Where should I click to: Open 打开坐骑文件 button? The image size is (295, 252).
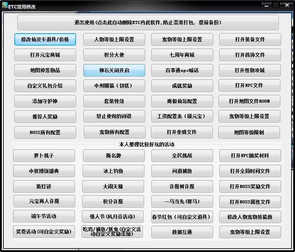[182, 132]
